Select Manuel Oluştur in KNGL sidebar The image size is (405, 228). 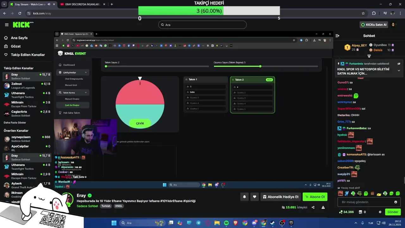(72, 99)
